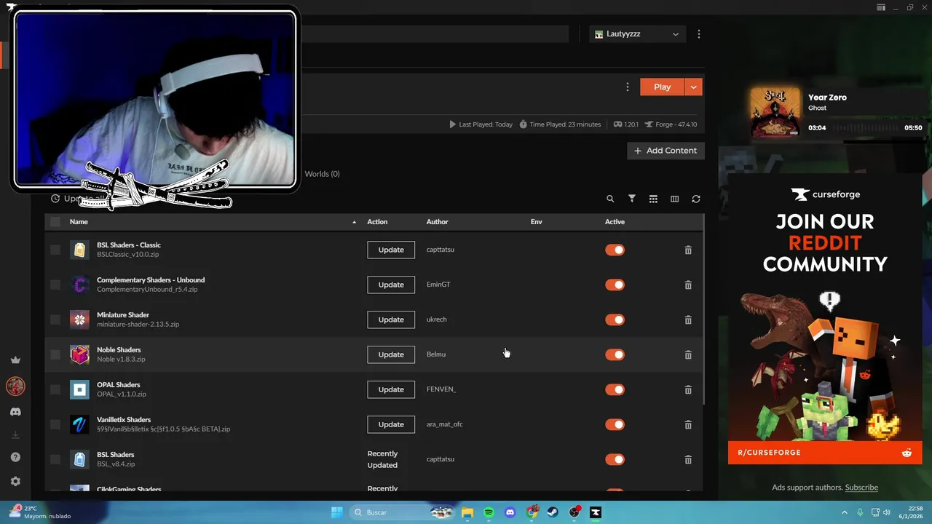The width and height of the screenshot is (932, 524).
Task: Open Discord icon in CurseForge sidebar
Action: click(x=15, y=412)
